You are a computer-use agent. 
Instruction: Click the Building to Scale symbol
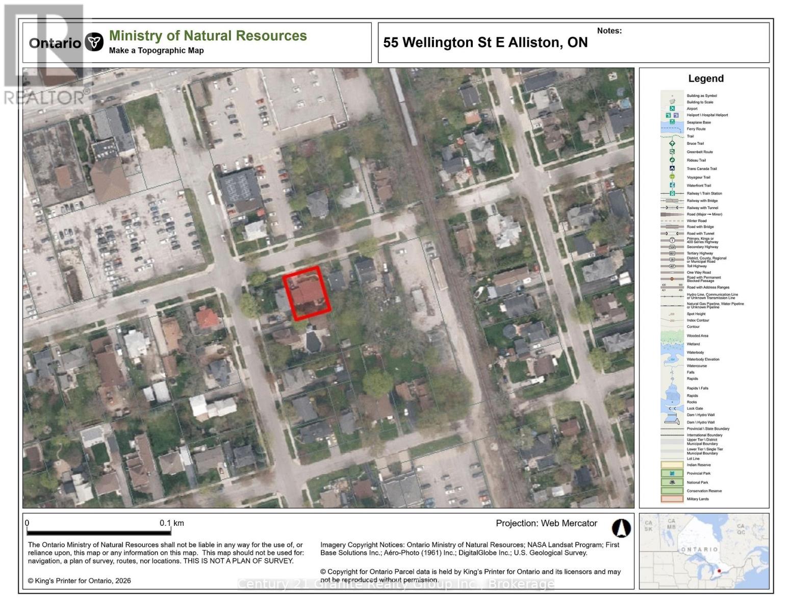point(672,102)
